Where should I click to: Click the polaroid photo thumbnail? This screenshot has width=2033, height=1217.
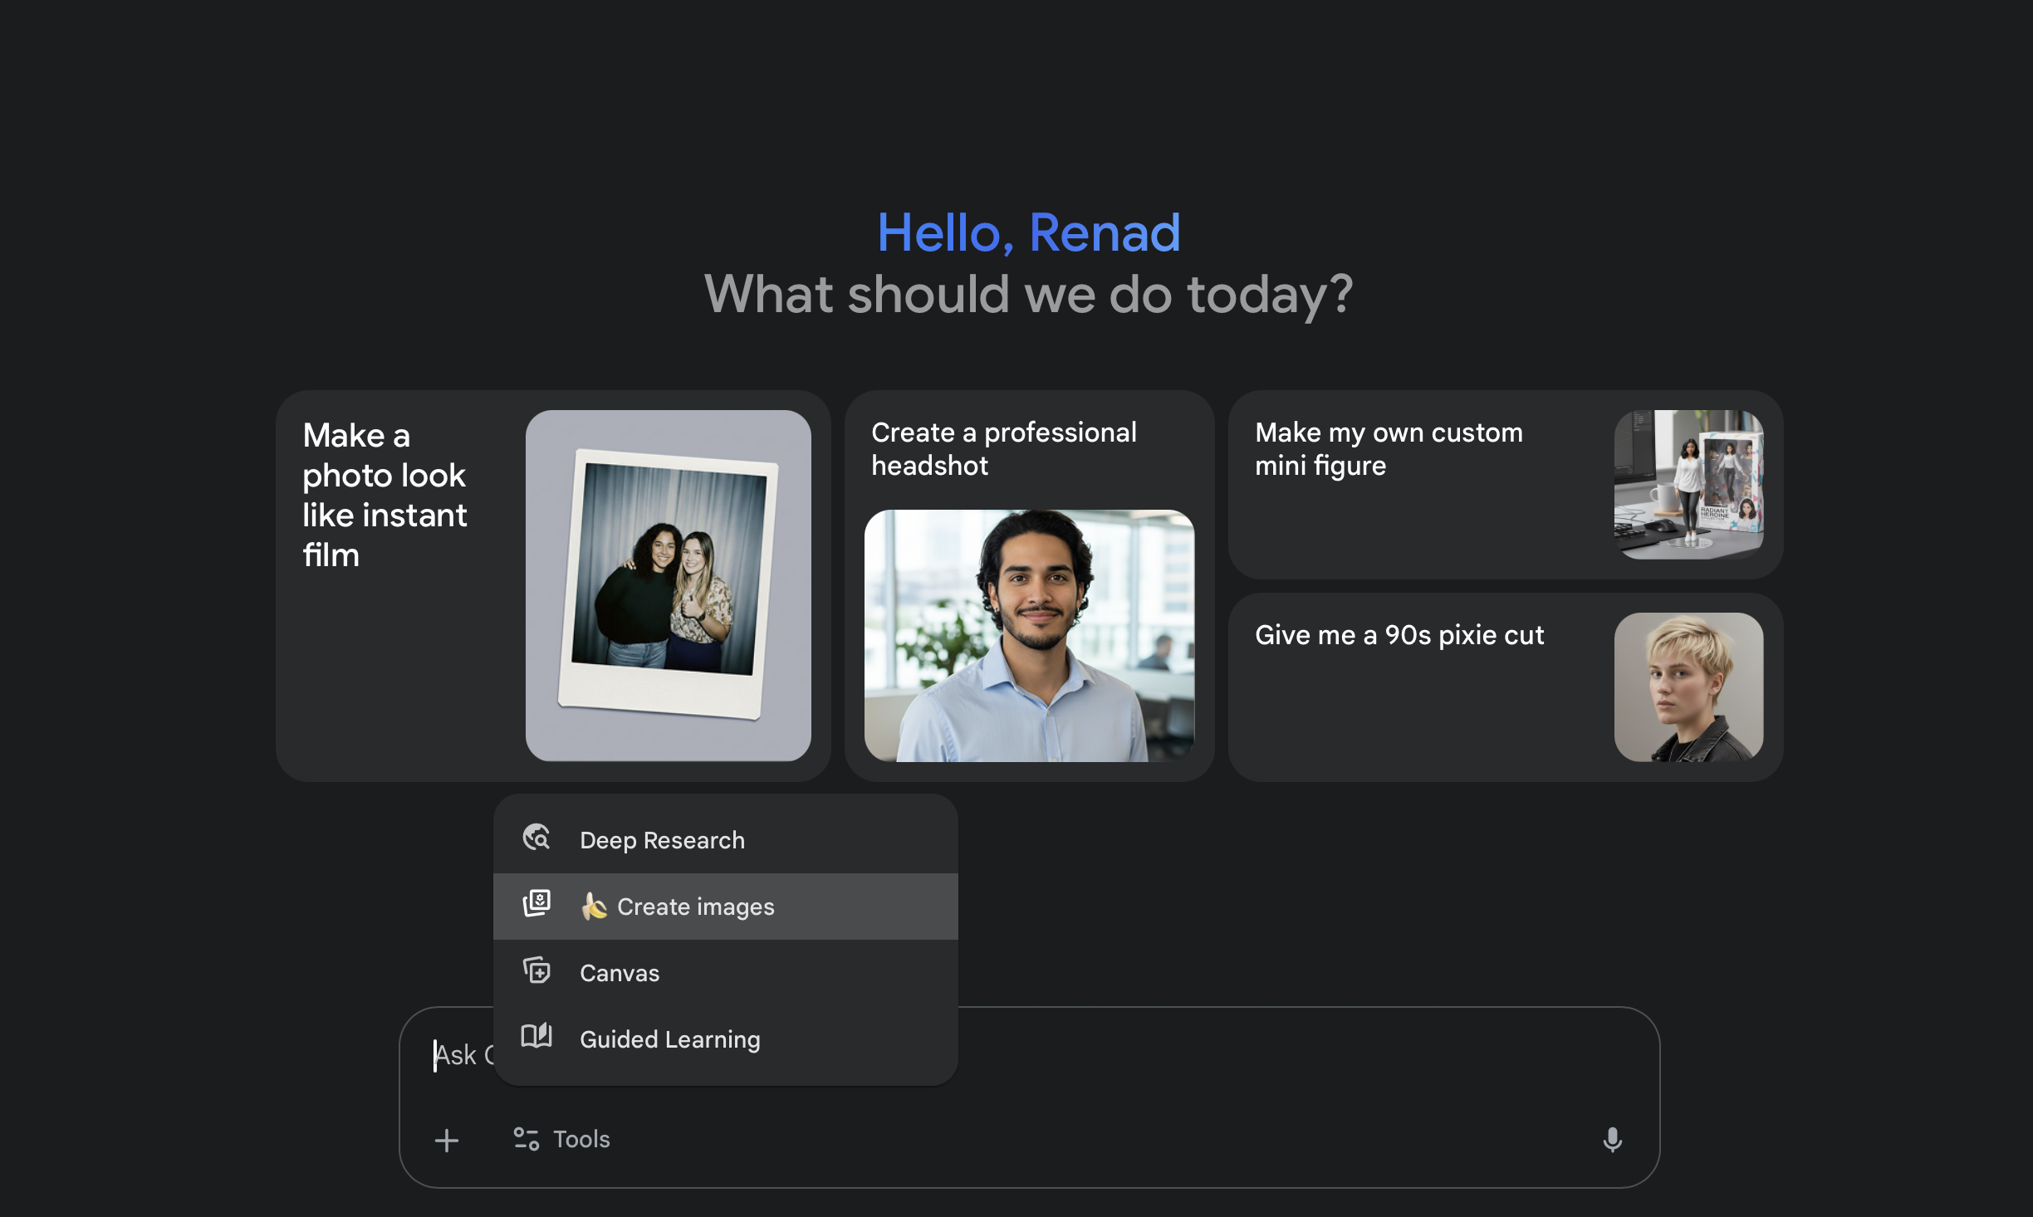click(x=668, y=585)
